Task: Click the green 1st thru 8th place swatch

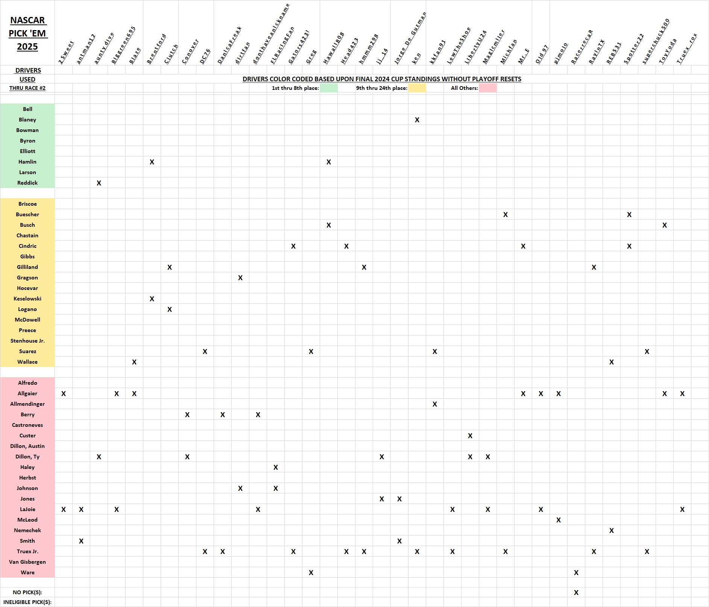Action: pos(329,88)
